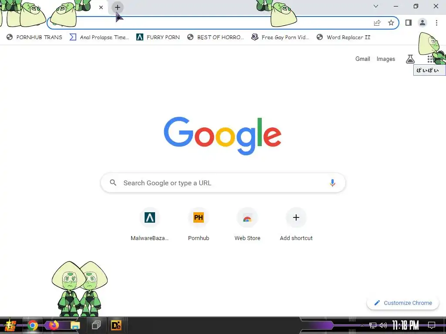Image resolution: width=446 pixels, height=334 pixels.
Task: Close the current browser tab
Action: click(x=101, y=7)
